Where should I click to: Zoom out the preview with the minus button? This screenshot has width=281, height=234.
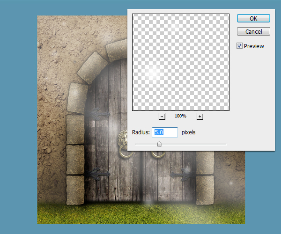pyautogui.click(x=162, y=117)
